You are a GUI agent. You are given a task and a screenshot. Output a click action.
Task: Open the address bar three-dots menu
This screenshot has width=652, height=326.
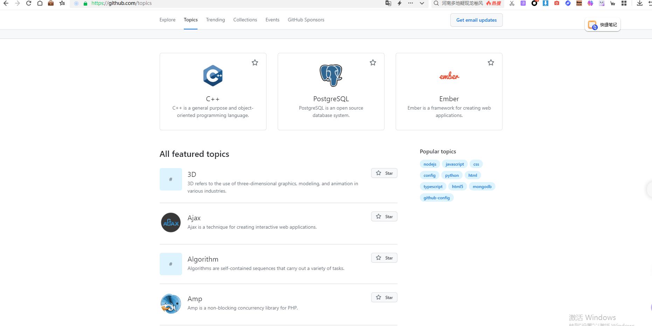[410, 3]
